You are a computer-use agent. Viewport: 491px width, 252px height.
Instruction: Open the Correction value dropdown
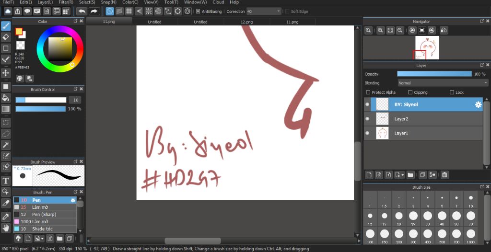point(264,11)
